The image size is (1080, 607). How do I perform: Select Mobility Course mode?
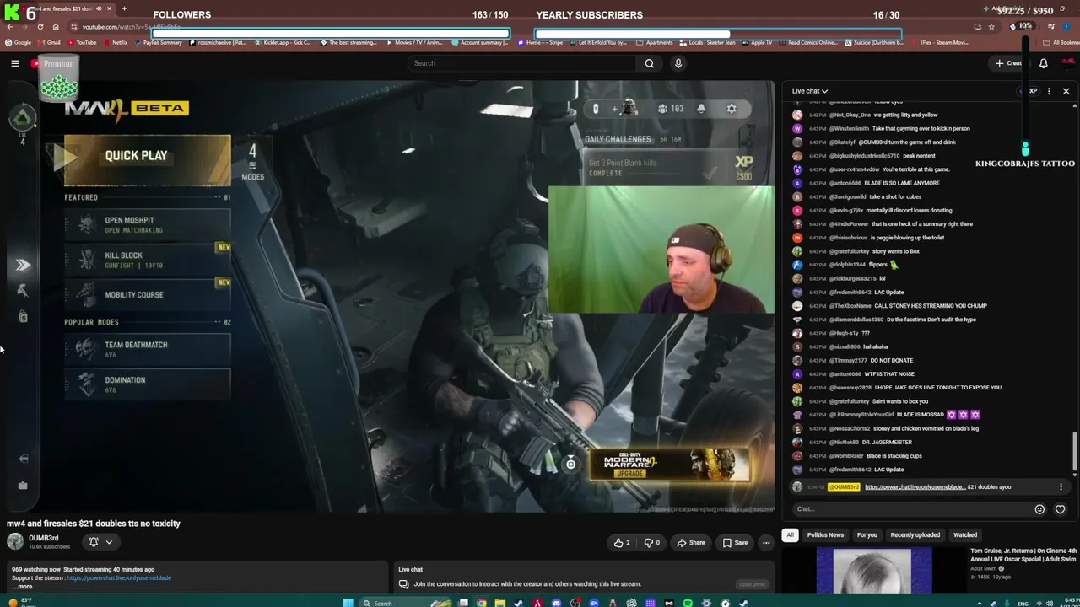[x=147, y=294]
